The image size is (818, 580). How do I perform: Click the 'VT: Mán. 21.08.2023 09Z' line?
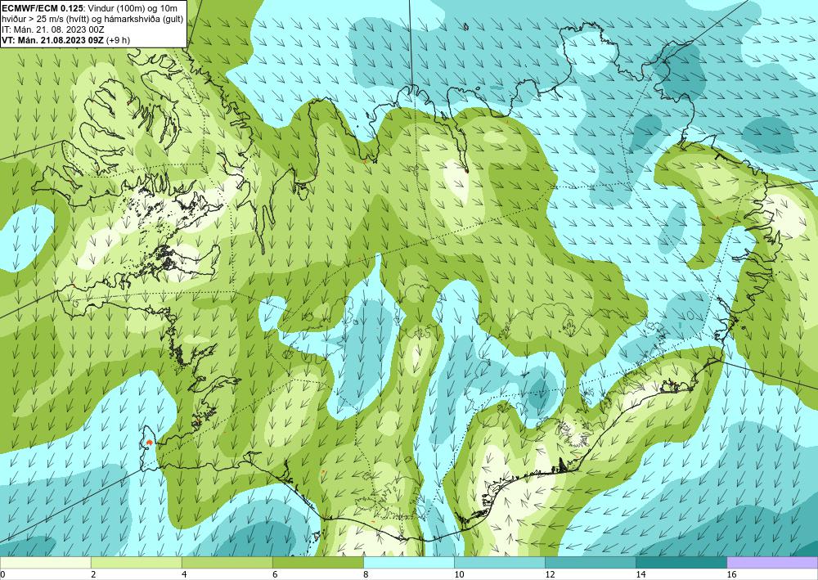point(52,40)
